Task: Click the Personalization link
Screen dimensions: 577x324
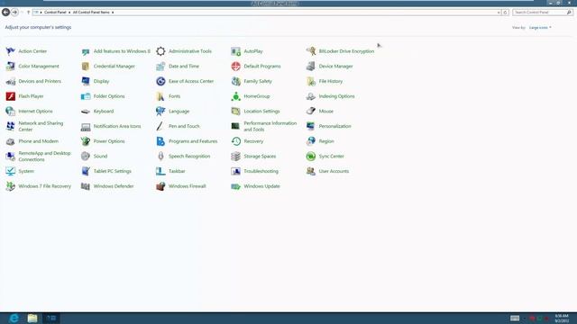Action: coord(334,126)
